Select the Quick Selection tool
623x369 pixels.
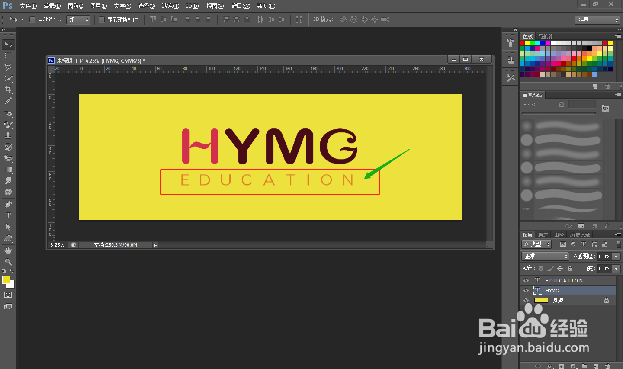coord(8,78)
